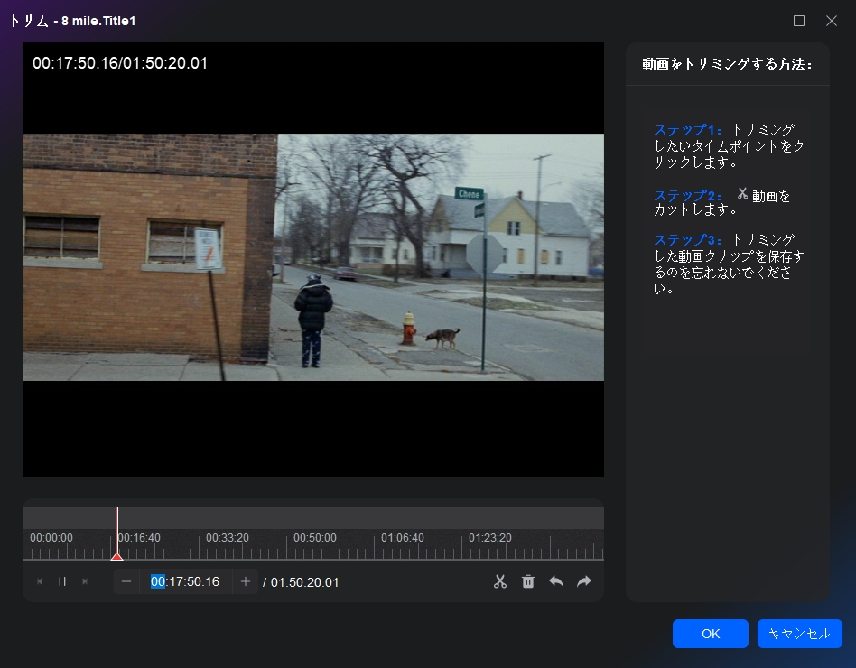
Task: Click the ステップ3: instruction label
Action: coord(687,239)
